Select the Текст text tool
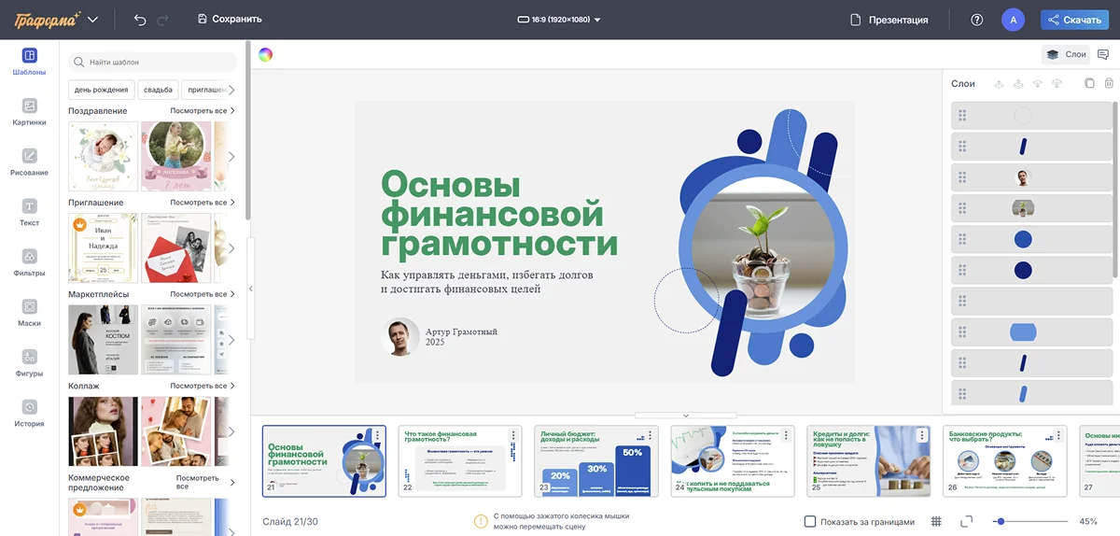Viewport: 1120px width, 536px height. pyautogui.click(x=29, y=213)
